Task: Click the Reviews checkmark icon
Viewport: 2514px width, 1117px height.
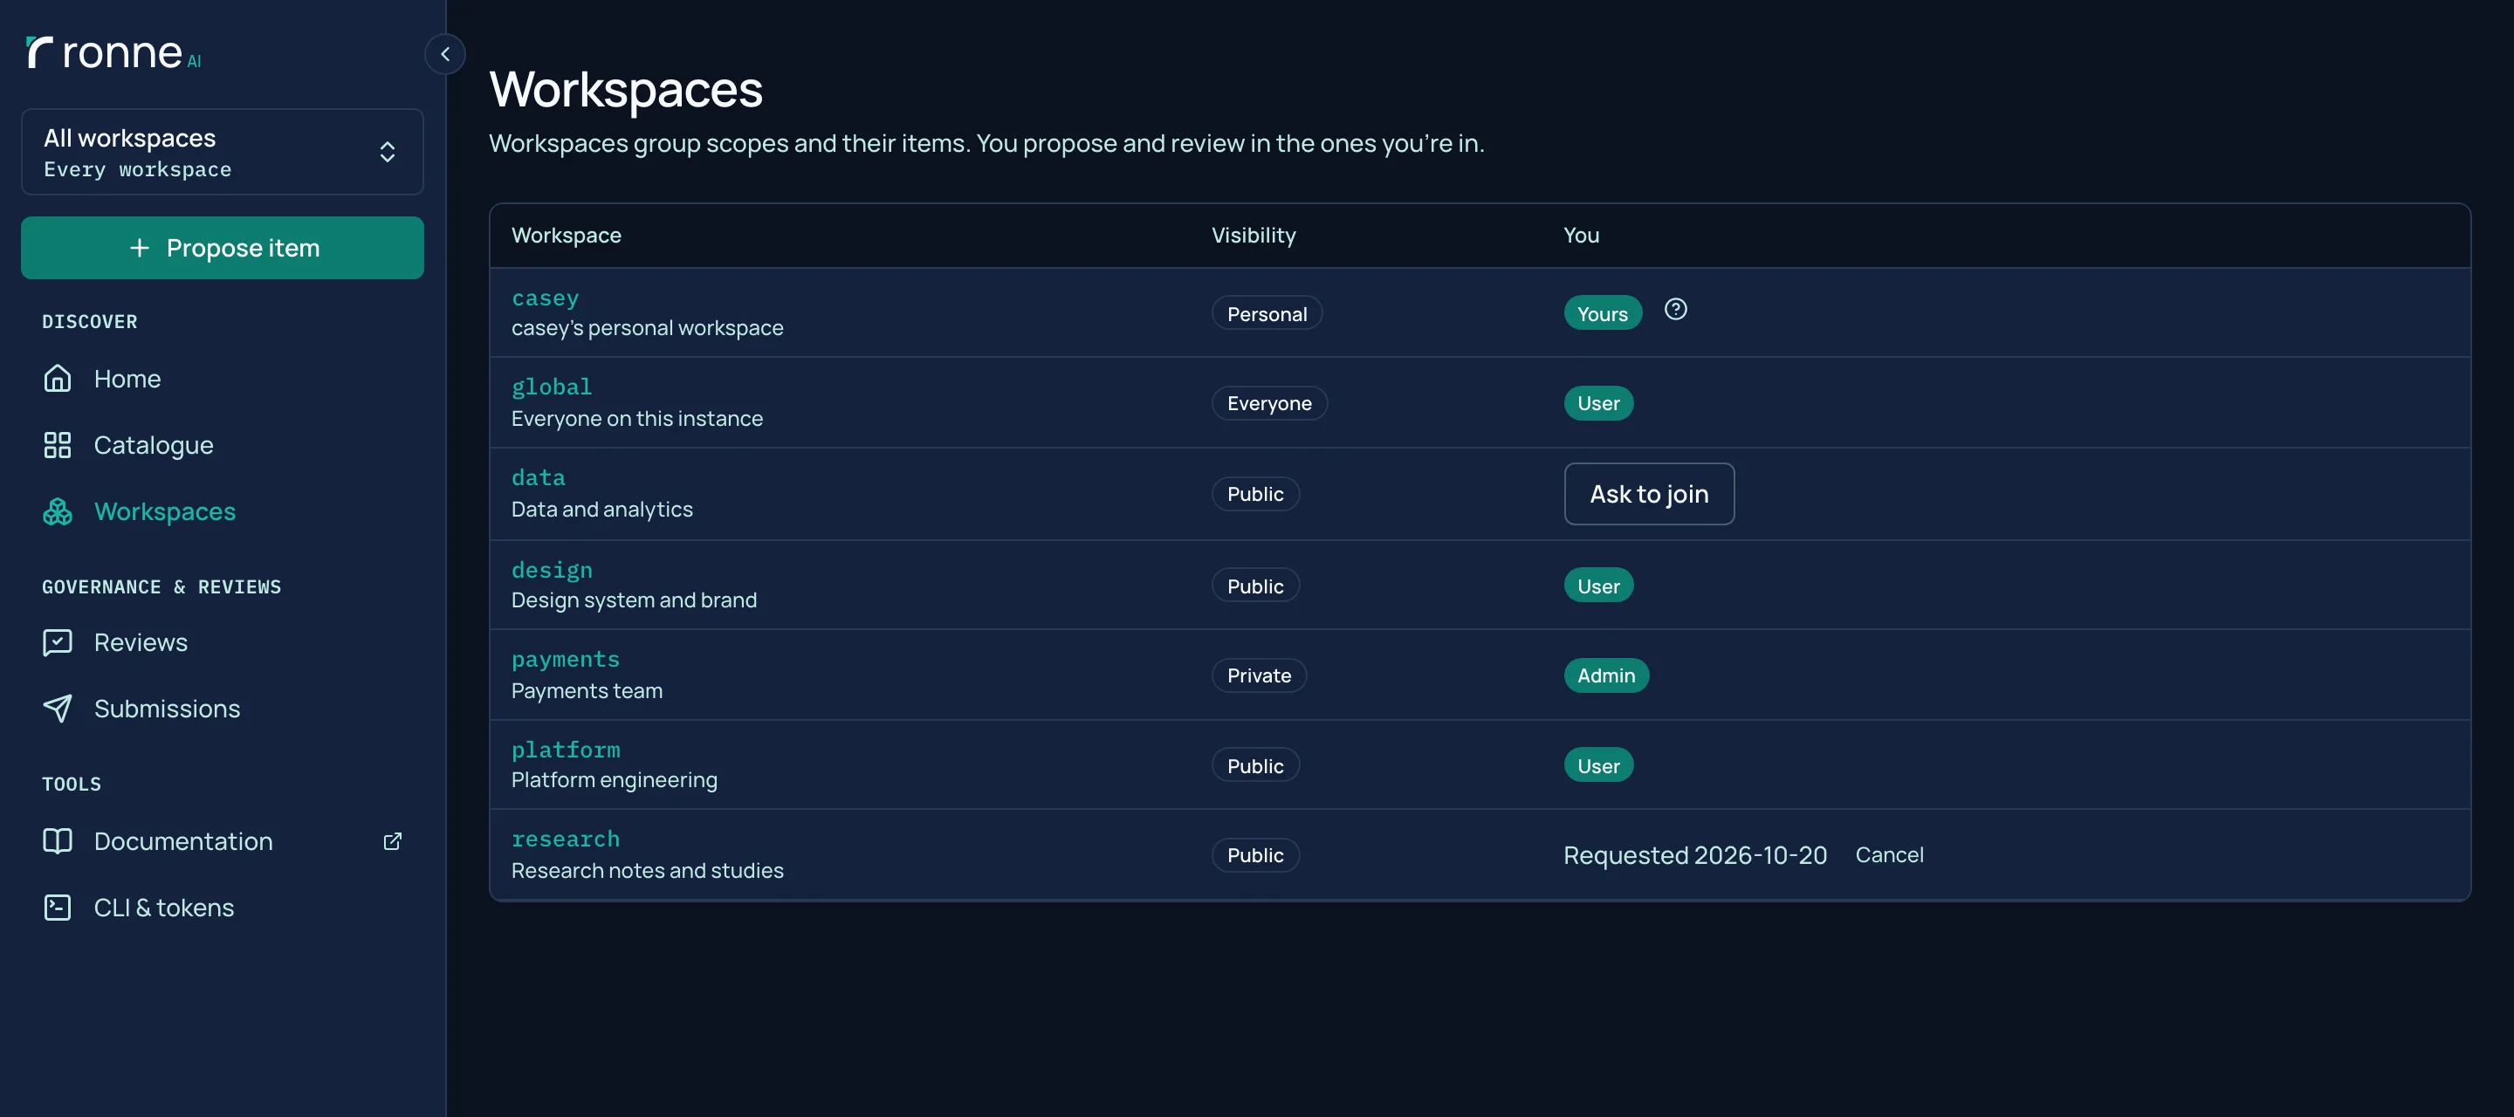Action: tap(58, 642)
